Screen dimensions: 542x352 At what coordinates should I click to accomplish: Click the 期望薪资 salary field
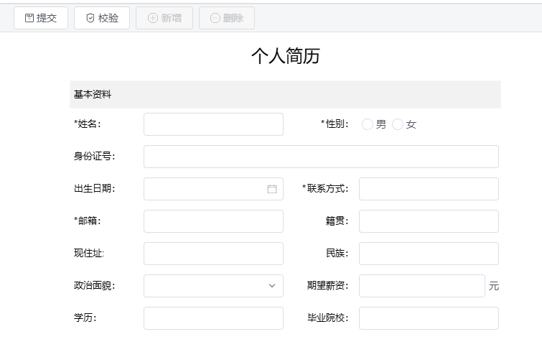[422, 286]
